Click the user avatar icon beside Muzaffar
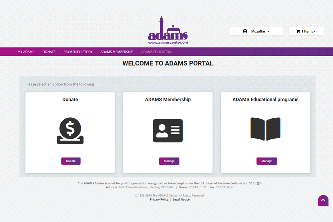This screenshot has height=222, width=333. click(245, 31)
